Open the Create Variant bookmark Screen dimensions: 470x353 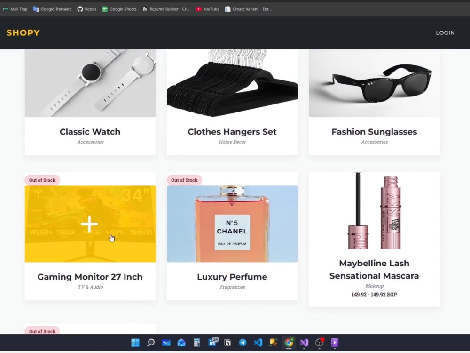pos(249,9)
